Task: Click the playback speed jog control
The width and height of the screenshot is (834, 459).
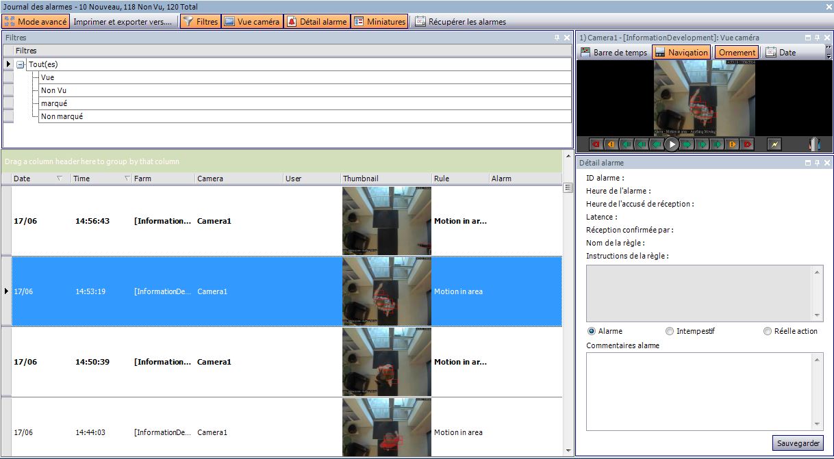Action: [813, 144]
